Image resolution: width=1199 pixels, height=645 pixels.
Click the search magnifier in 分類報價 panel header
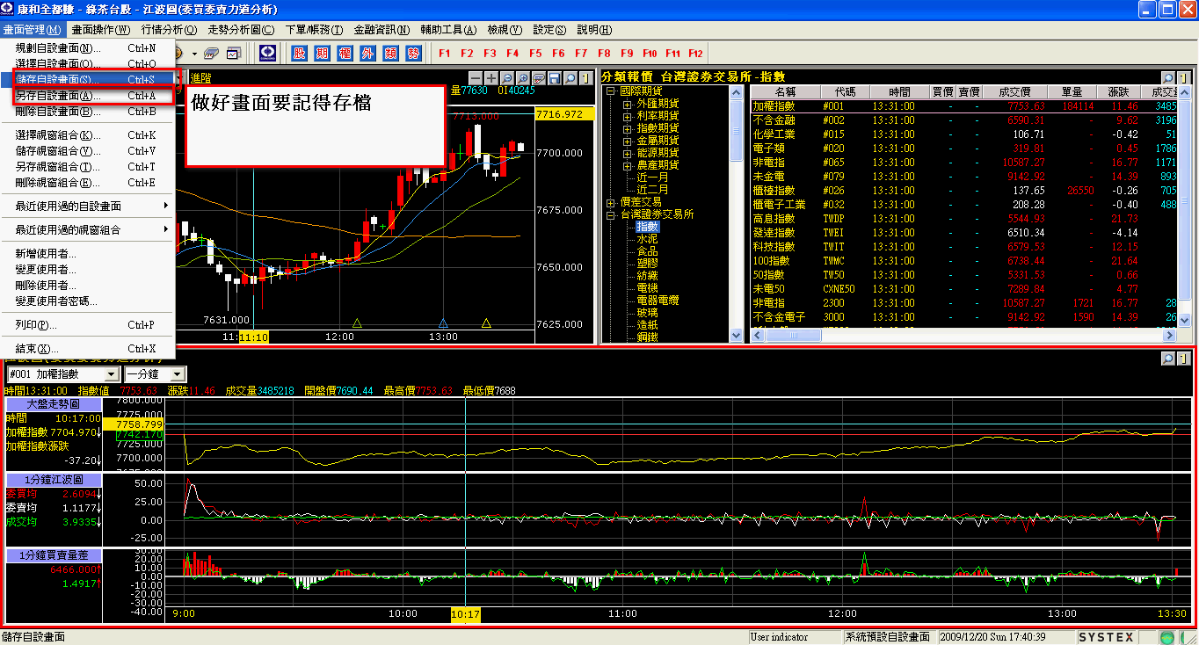1168,78
